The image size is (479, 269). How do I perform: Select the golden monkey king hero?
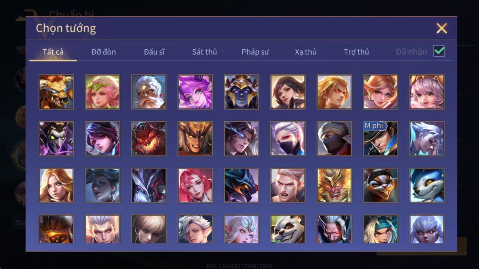pos(334,185)
